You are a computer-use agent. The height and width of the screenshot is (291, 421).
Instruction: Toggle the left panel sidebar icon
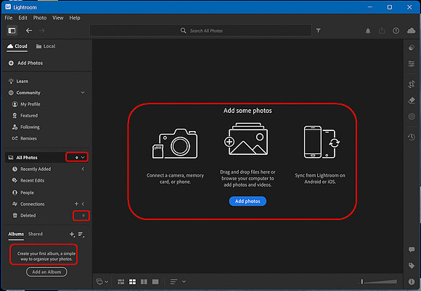click(12, 30)
